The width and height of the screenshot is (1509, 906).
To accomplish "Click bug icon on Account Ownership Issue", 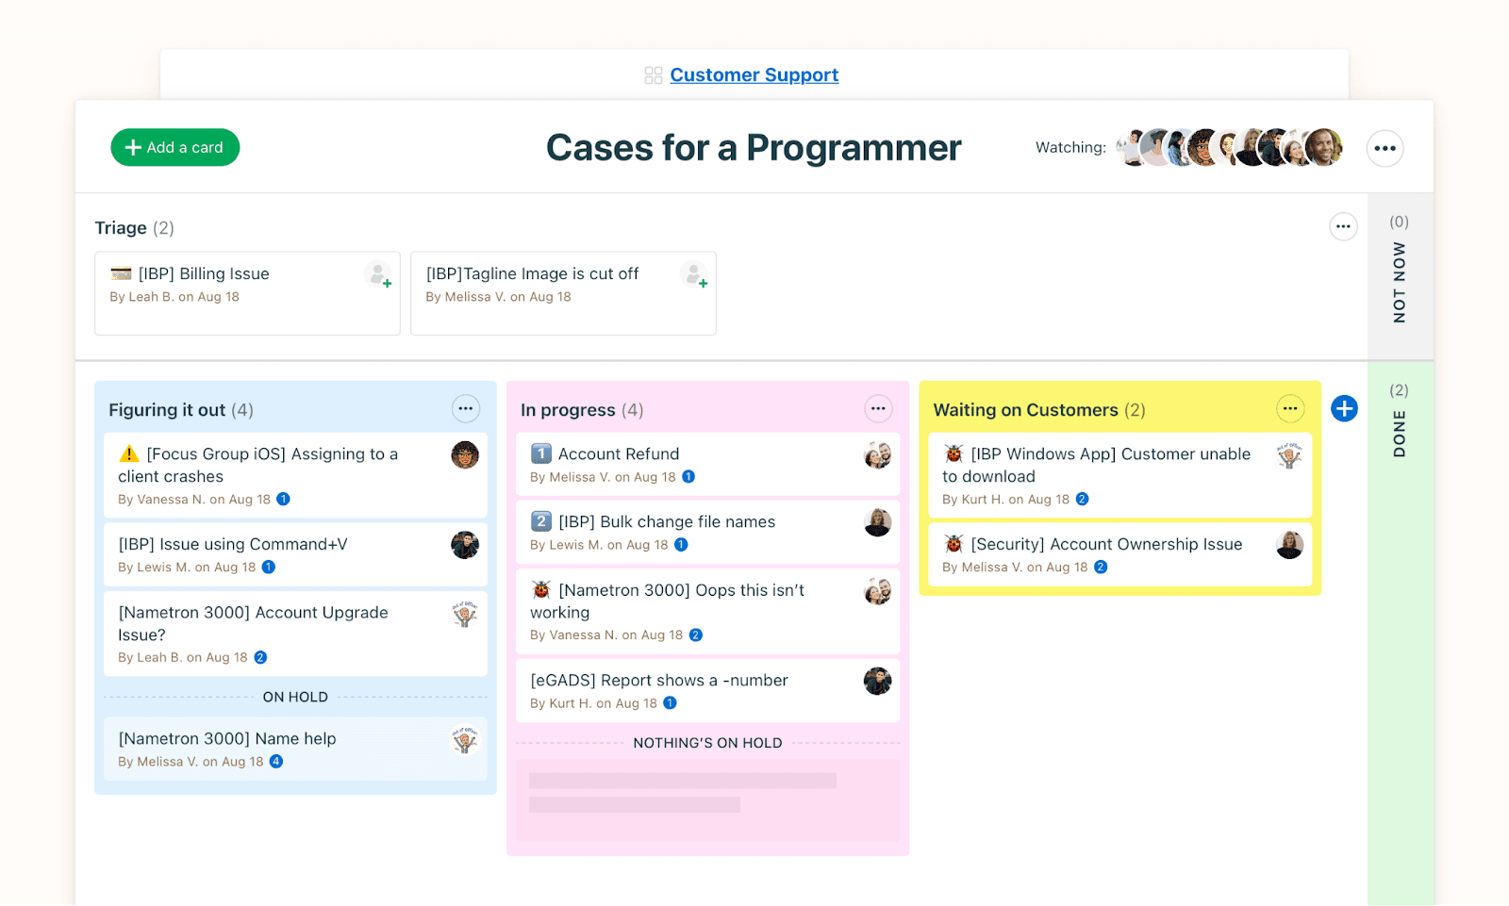I will coord(953,544).
